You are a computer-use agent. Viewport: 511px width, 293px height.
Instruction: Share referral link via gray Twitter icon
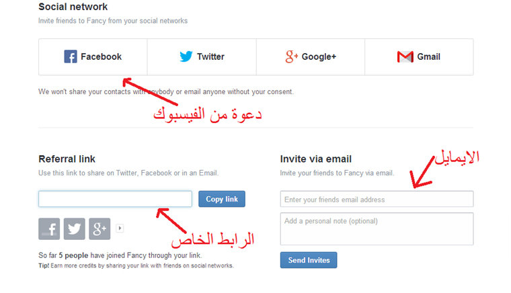[74, 228]
